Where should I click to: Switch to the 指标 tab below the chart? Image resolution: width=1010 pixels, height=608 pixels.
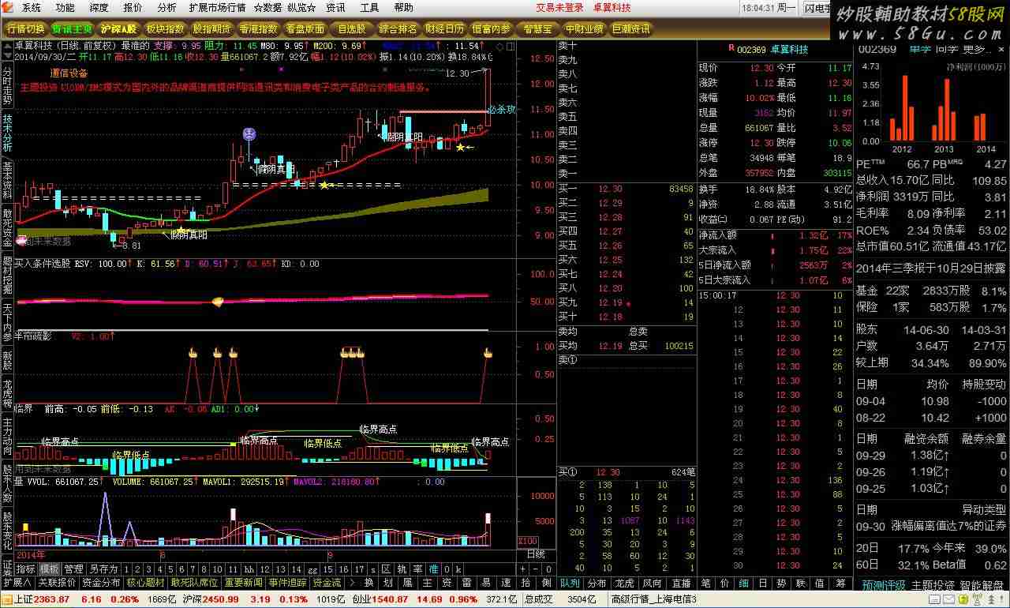click(26, 569)
